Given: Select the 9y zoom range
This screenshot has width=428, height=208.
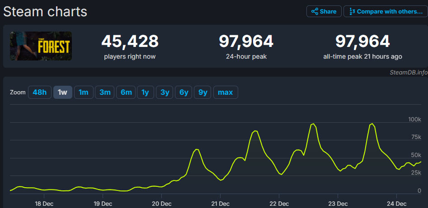Looking at the screenshot, I should click(x=202, y=92).
